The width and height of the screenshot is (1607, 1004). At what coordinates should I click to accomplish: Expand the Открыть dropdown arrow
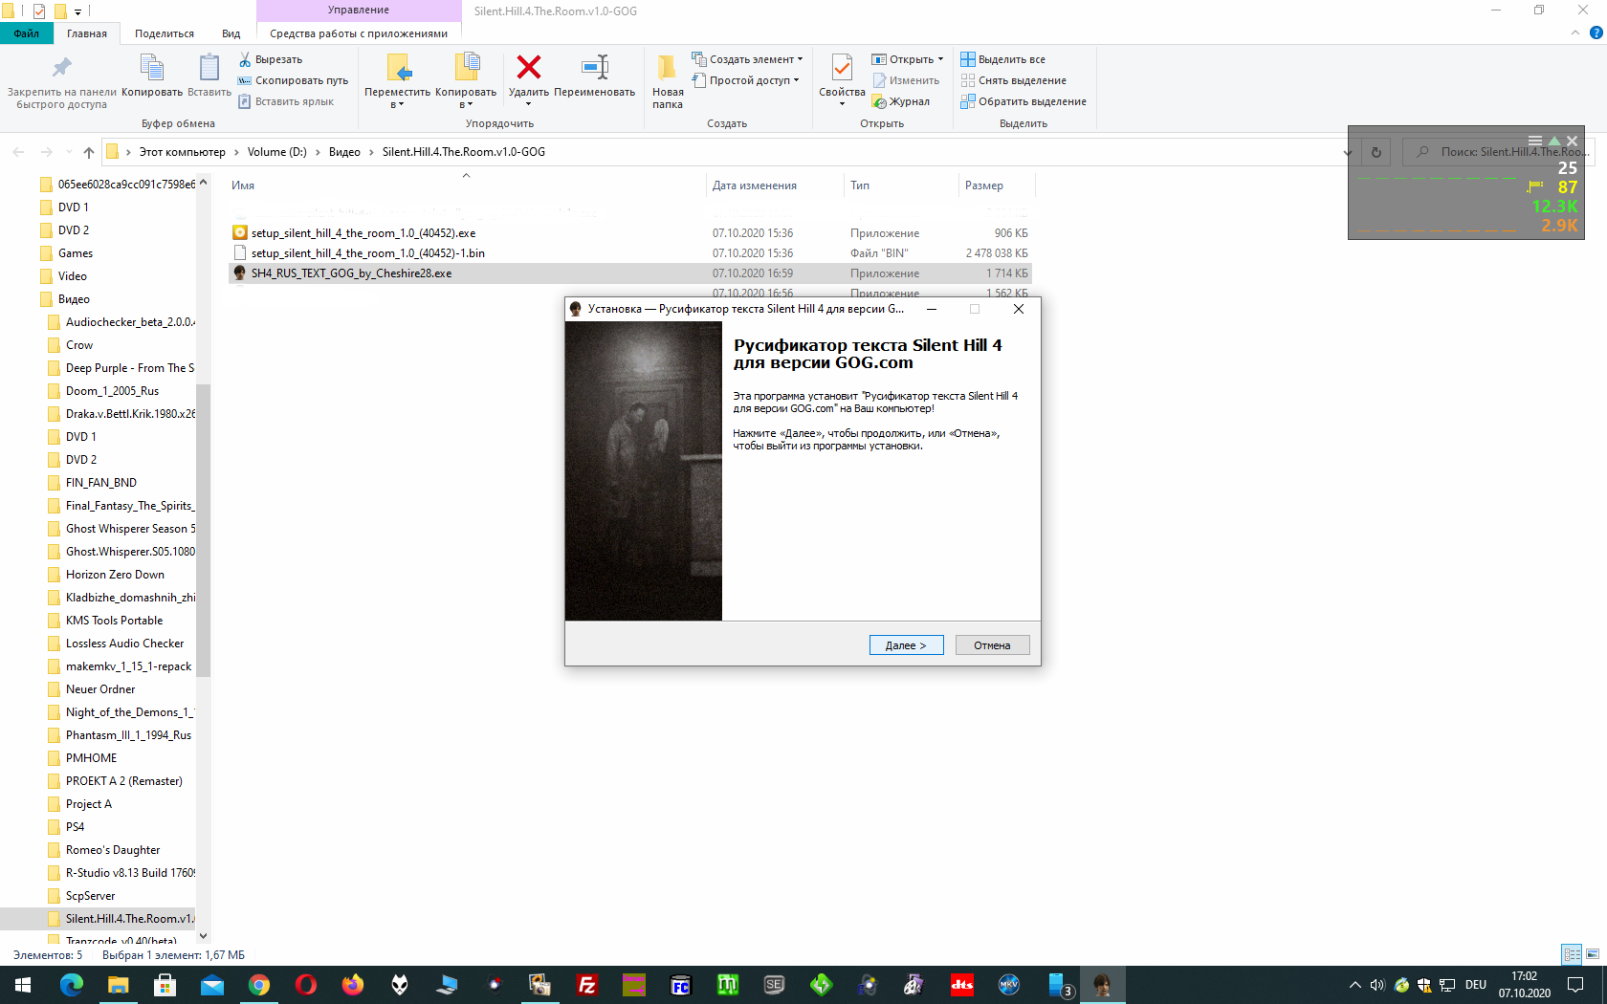[940, 59]
